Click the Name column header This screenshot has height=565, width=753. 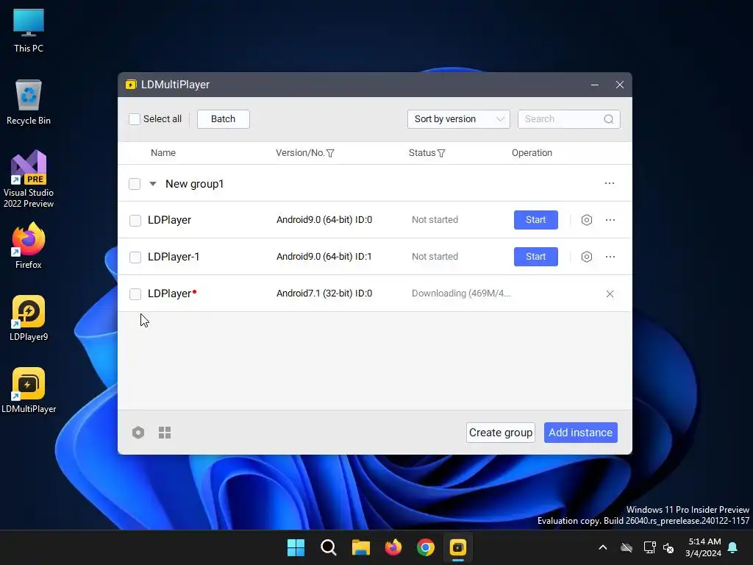(x=163, y=153)
